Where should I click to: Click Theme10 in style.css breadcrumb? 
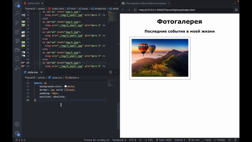[30, 78]
